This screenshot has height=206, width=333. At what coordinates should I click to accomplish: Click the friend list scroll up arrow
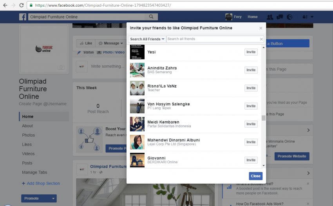(x=264, y=47)
